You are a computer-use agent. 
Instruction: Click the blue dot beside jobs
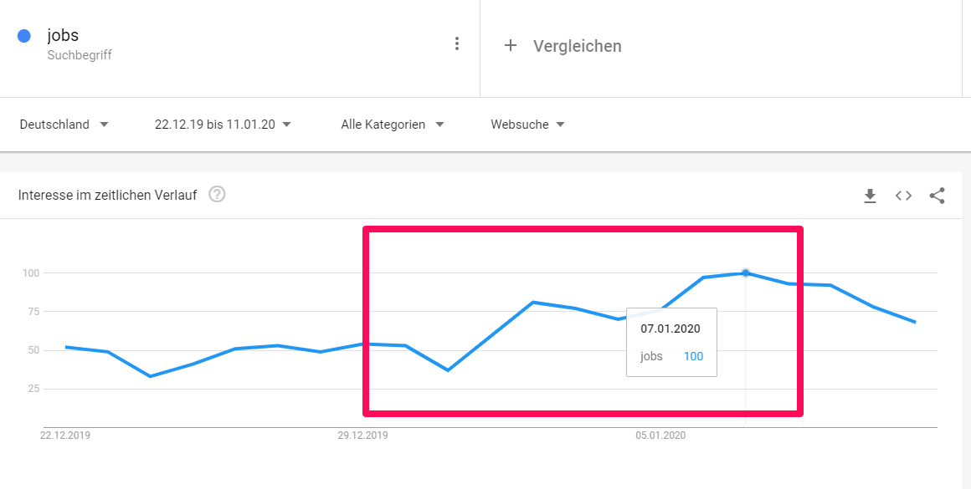(x=24, y=36)
